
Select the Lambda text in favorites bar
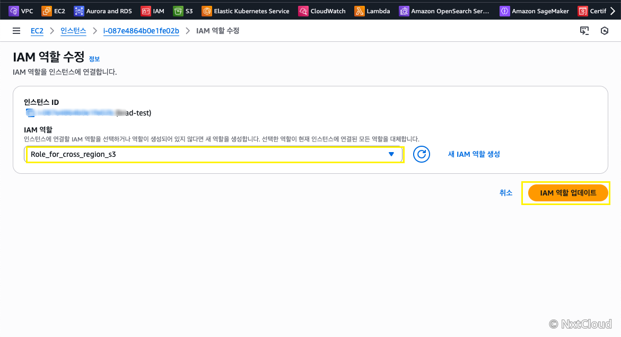[378, 11]
